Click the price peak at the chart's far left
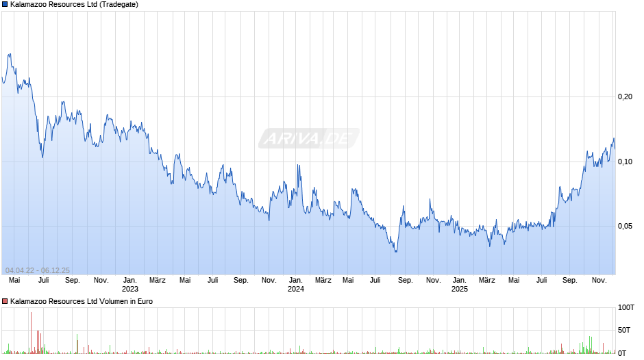 click(10, 55)
